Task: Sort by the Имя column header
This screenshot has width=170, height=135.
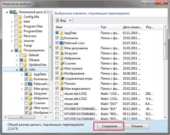Action: click(76, 27)
